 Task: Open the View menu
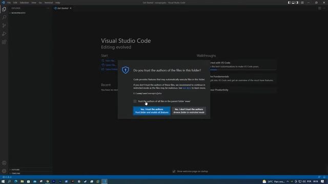(x=34, y=3)
